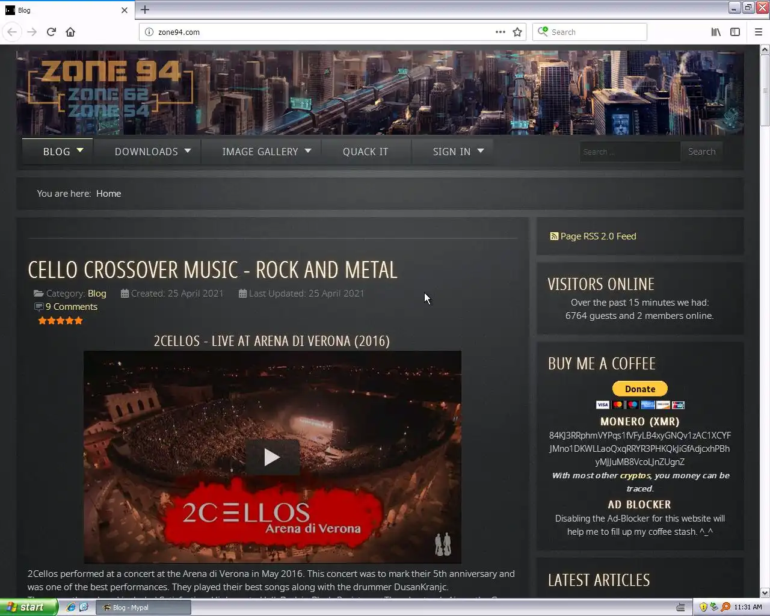Open Page RSS 2.0 Feed link

click(599, 236)
